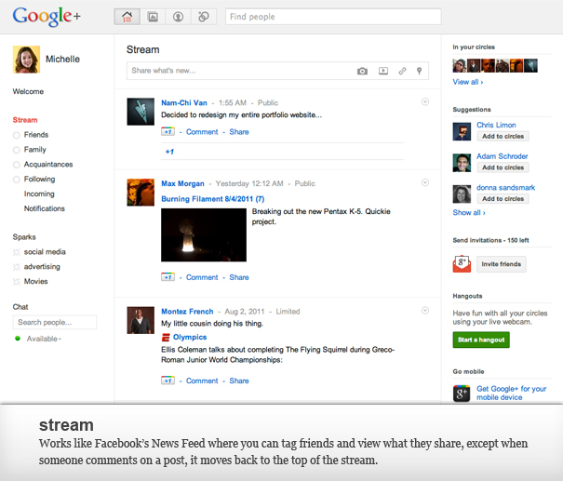
Task: Select the Friends circle filter
Action: 35,135
